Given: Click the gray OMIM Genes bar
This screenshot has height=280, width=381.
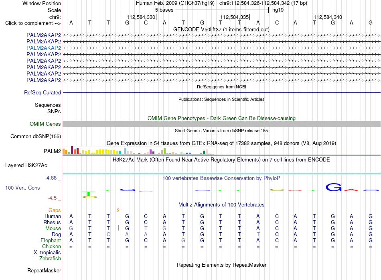Looking at the screenshot, I should [222, 124].
